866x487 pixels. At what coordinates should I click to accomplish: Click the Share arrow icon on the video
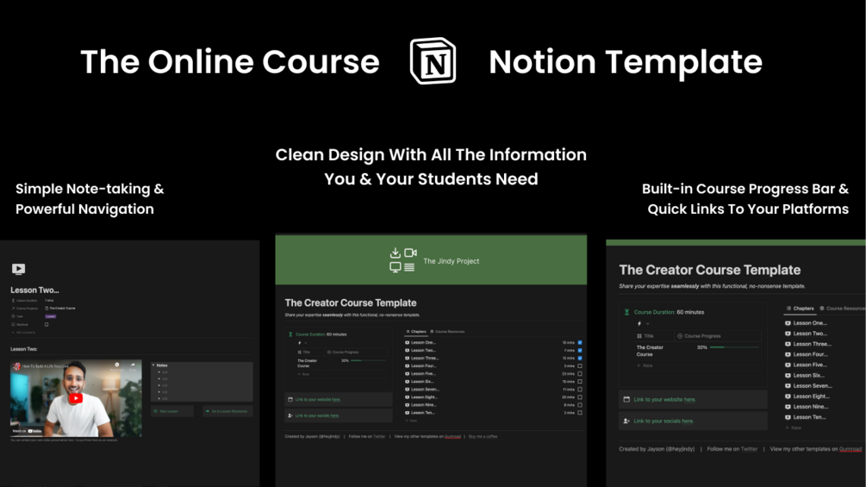coord(133,365)
